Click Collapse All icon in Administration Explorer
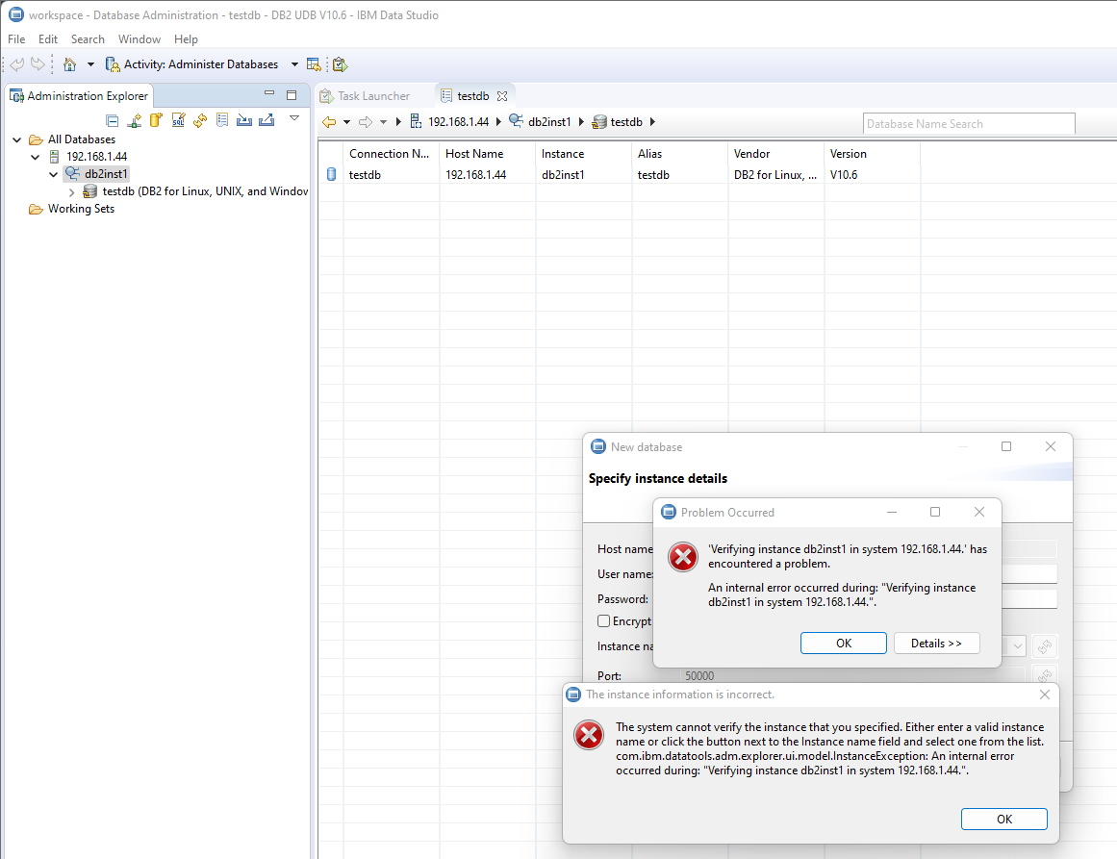The image size is (1117, 859). coord(112,120)
